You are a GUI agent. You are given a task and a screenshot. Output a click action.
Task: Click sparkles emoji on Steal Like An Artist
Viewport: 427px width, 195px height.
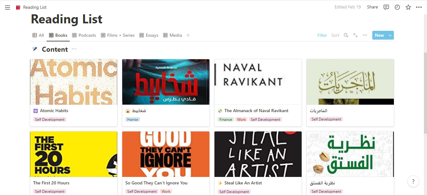pos(220,183)
